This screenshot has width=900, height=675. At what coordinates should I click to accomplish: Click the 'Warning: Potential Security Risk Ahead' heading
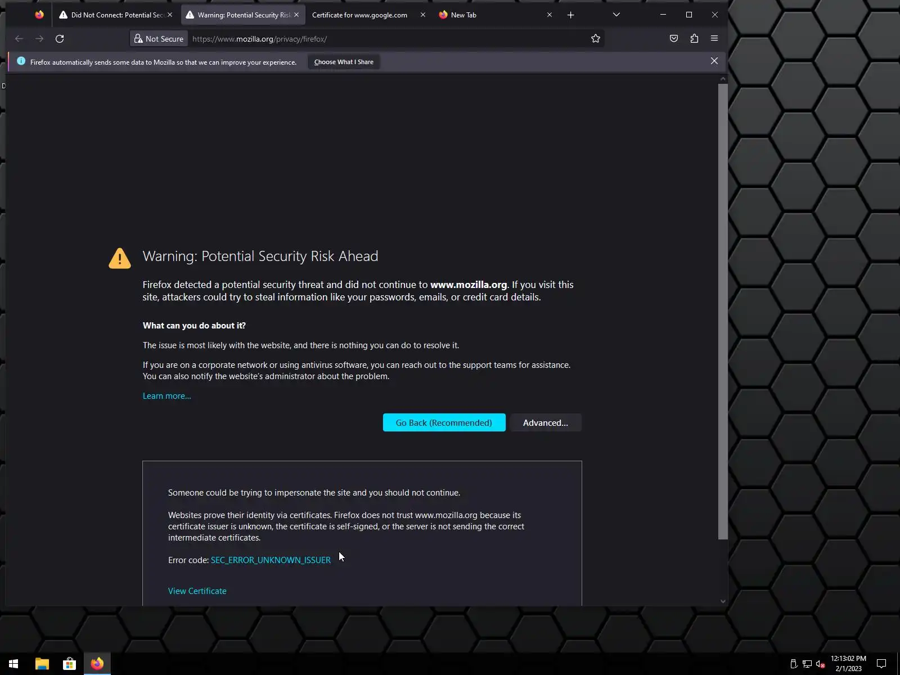[260, 256]
